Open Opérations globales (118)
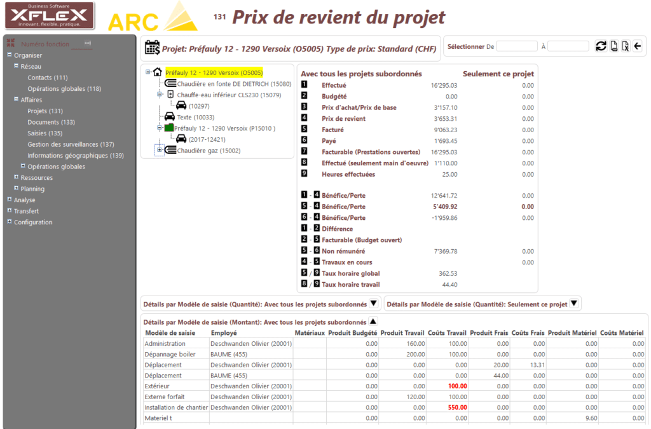Screen dimensions: 651x429 (x=64, y=89)
